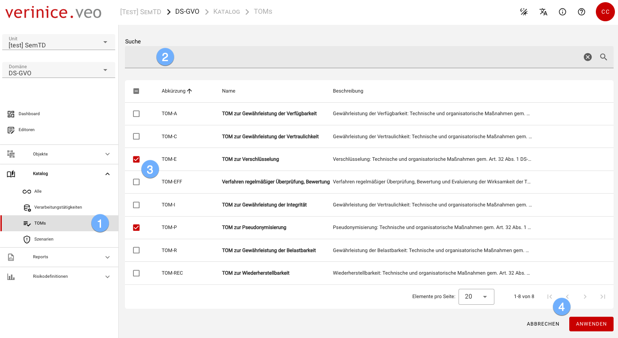
Task: Check the TOM-A row checkbox
Action: pos(136,114)
